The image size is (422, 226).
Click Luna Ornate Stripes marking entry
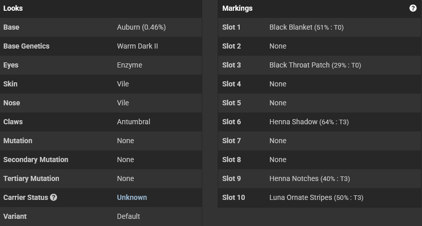316,197
